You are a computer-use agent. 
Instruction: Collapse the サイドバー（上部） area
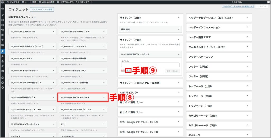179,17
